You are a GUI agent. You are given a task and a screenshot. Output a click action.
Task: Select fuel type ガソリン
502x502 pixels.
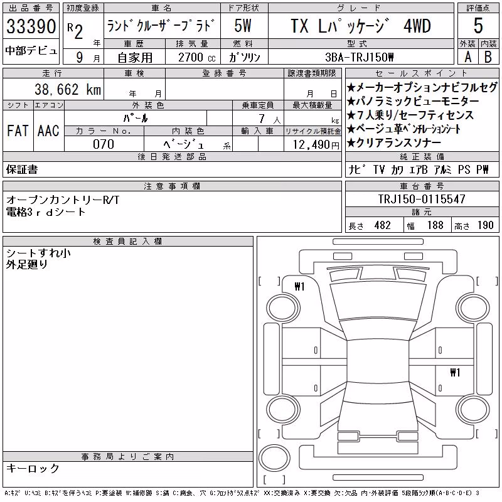(244, 57)
